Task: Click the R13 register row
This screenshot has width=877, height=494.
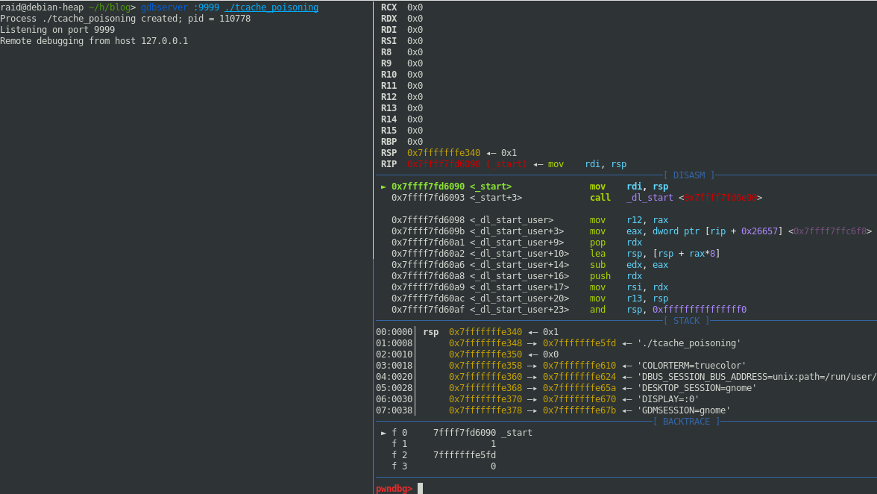Action: click(401, 108)
